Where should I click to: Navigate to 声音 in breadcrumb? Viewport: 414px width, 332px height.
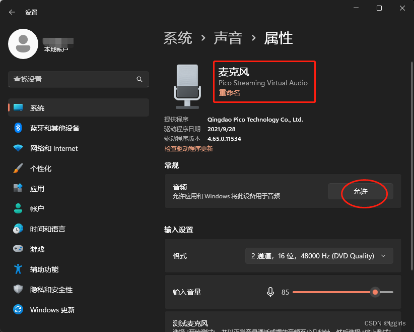[x=228, y=38]
